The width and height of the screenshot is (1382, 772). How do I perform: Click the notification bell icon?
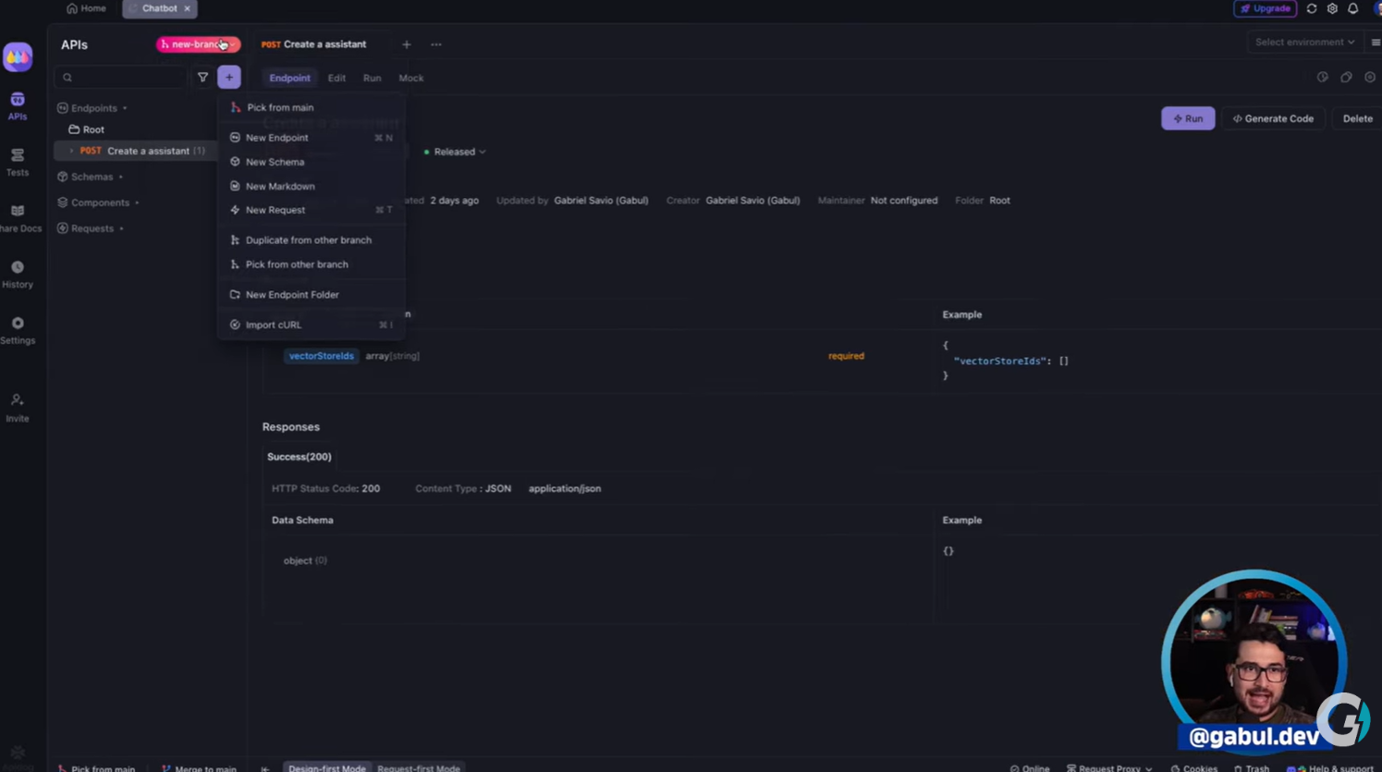click(1352, 8)
